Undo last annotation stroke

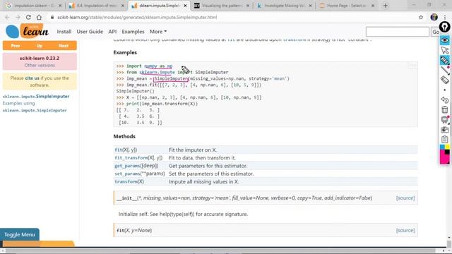tap(444, 99)
